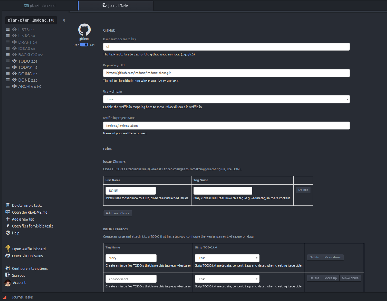The image size is (387, 301).
Task: Delete visible tasks using the trash icon
Action: [x=8, y=205]
